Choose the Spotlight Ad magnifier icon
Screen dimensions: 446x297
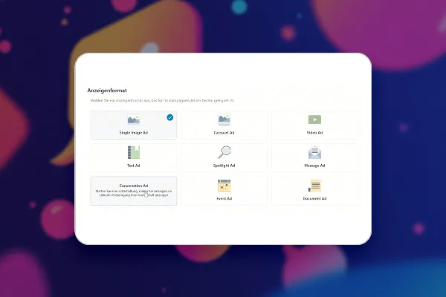(224, 152)
